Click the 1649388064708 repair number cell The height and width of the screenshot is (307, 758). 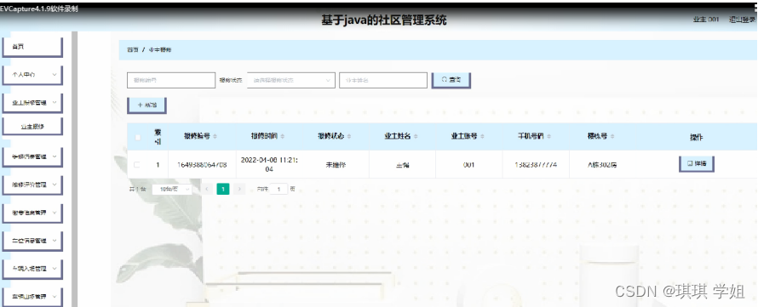[x=202, y=165]
